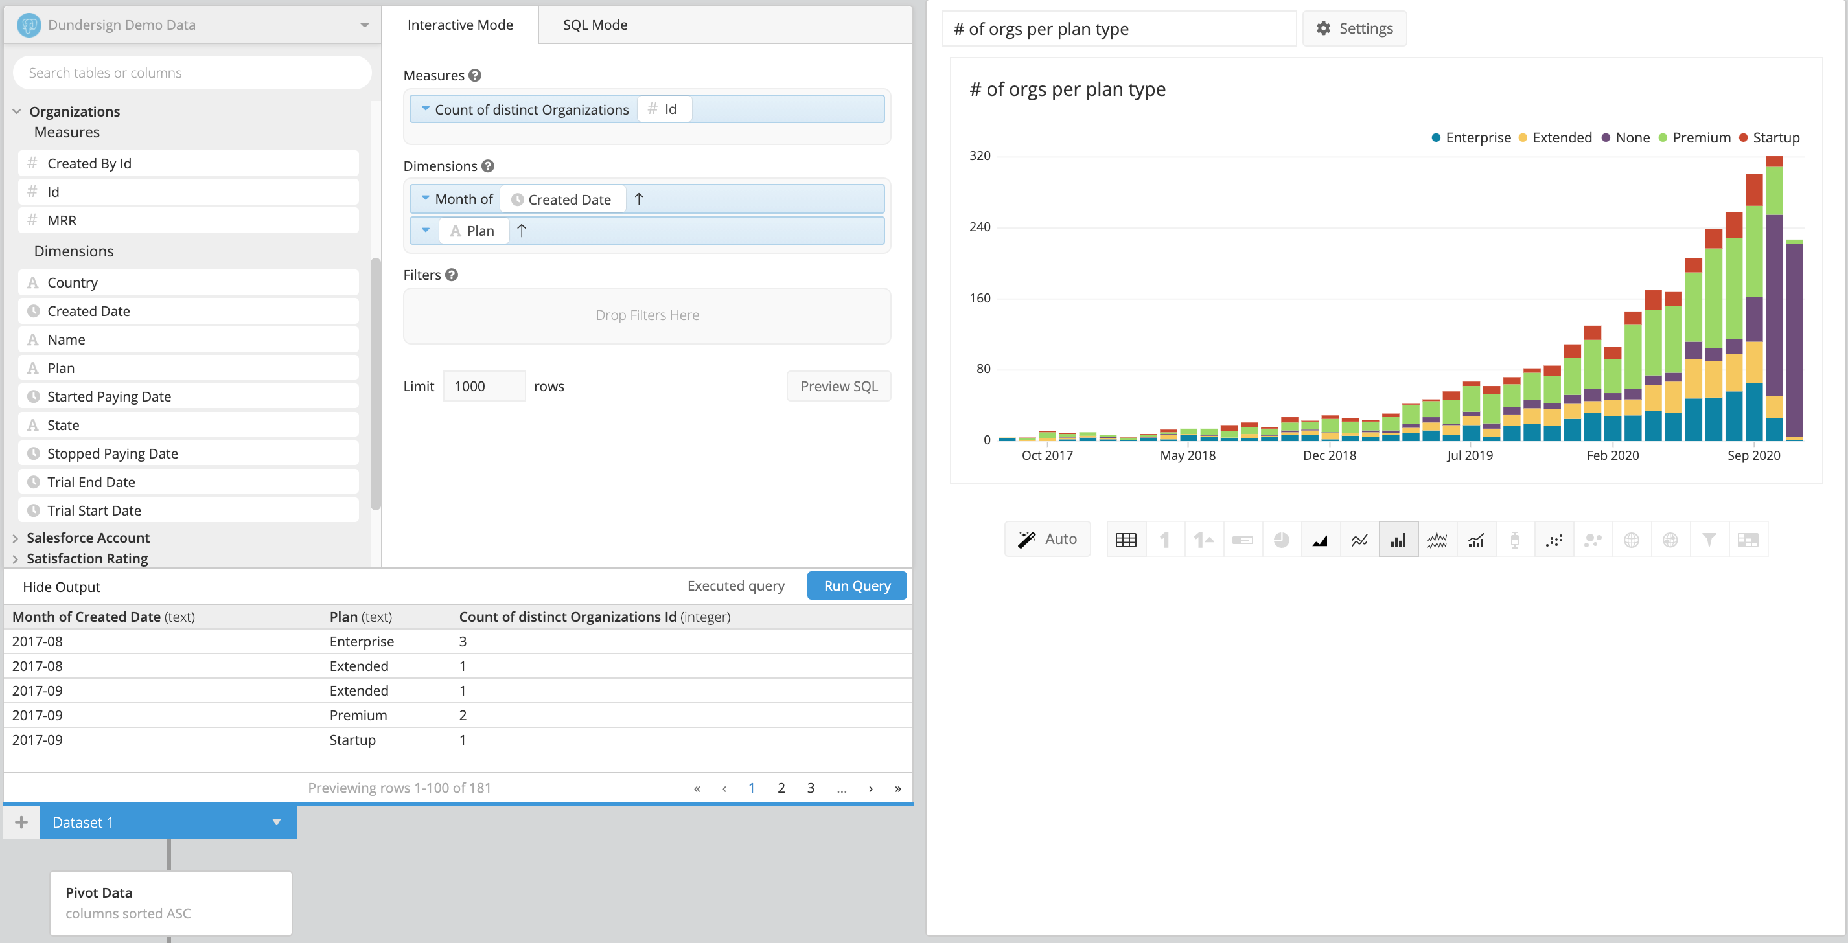Expand the Salesforce Account tree item
The height and width of the screenshot is (943, 1848).
(x=14, y=538)
